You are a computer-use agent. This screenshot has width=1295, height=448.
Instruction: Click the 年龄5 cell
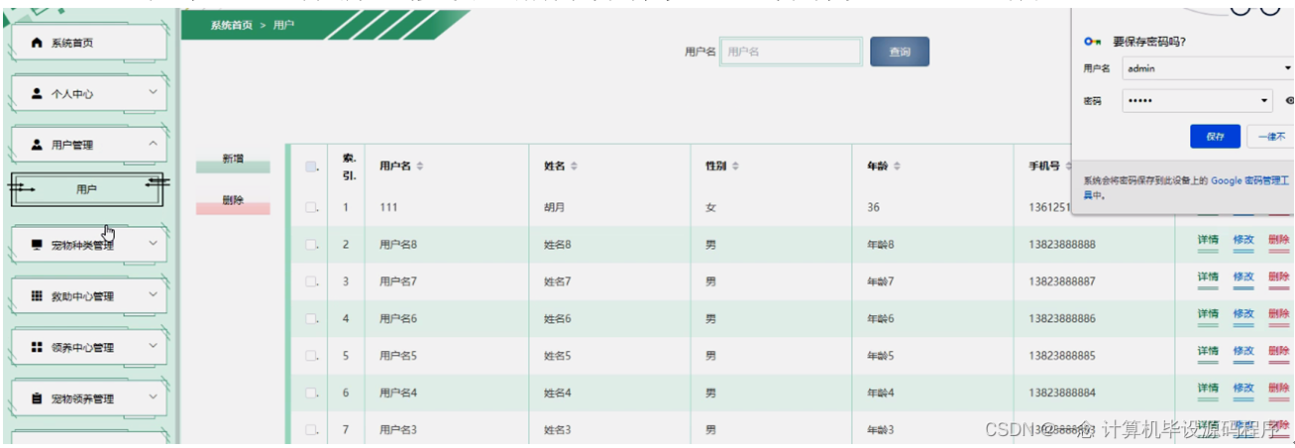881,356
